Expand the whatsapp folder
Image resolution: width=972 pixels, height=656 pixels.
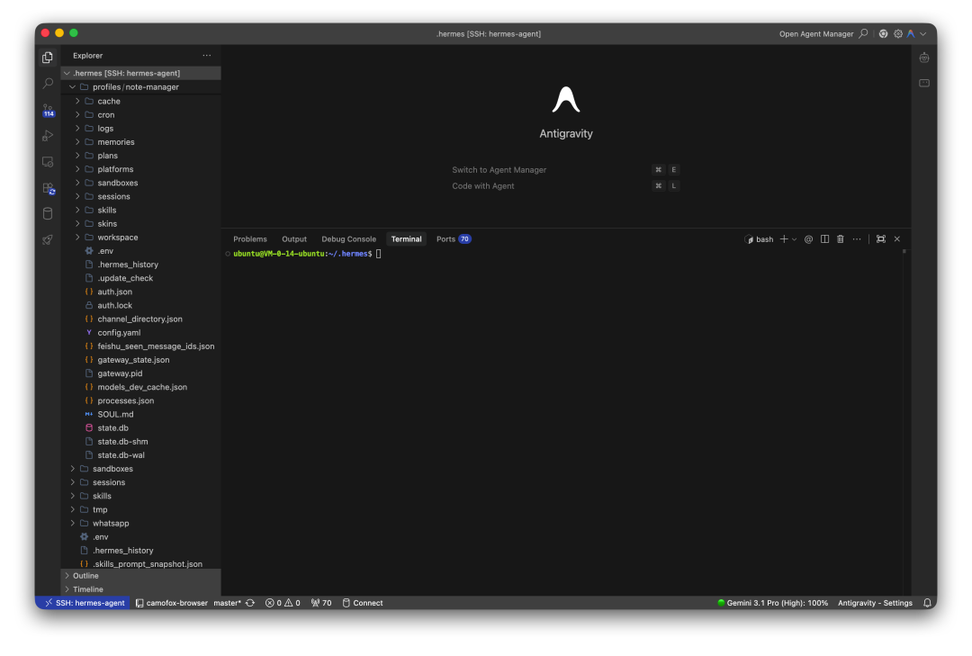[140, 524]
